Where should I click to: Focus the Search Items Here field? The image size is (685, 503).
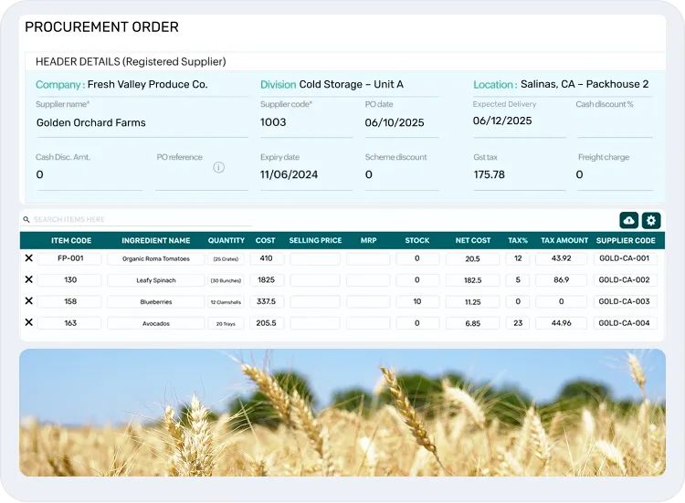point(137,220)
